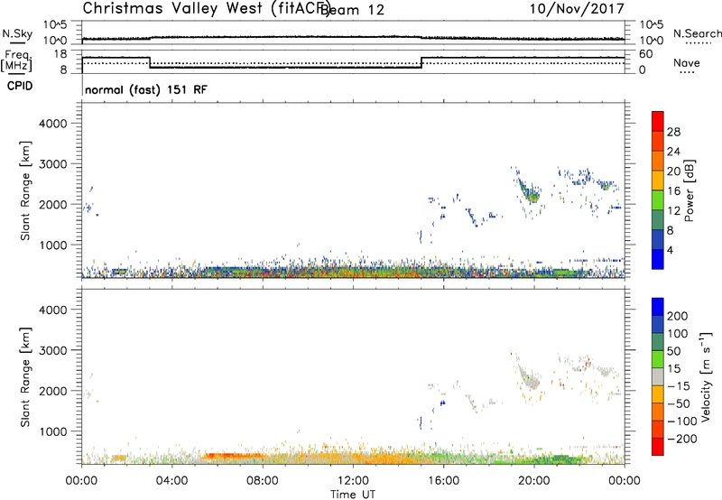Click the power scatter cluster near 20:00 UT
Screen dimensions: 722x500
529,191
